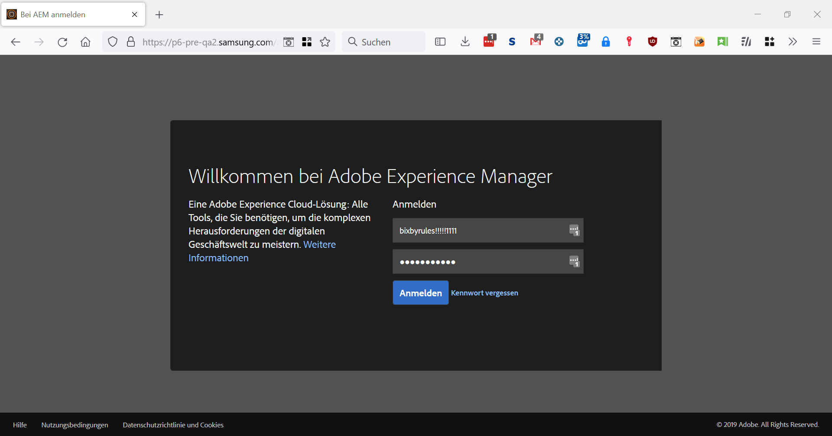This screenshot has width=832, height=436.
Task: Open the browser home page
Action: tap(86, 42)
